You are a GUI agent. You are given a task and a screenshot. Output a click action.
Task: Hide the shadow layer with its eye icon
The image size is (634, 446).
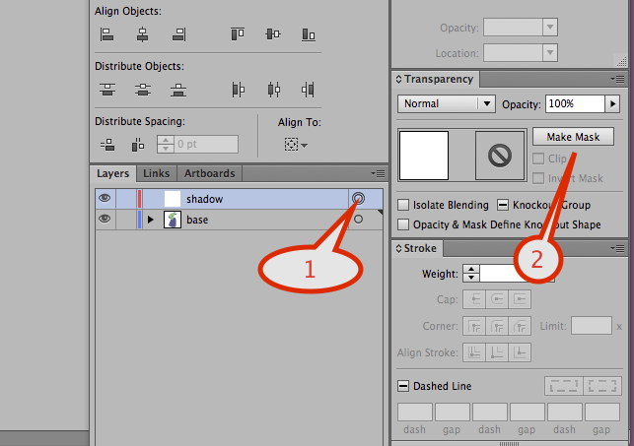coord(103,199)
